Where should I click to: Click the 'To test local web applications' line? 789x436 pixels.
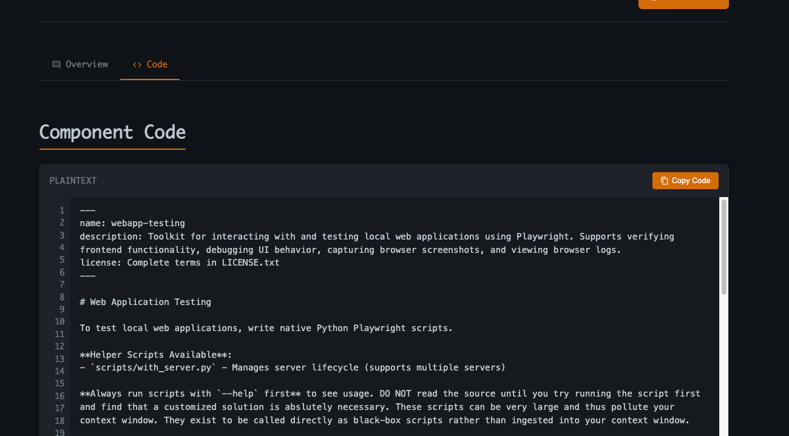[x=266, y=328]
